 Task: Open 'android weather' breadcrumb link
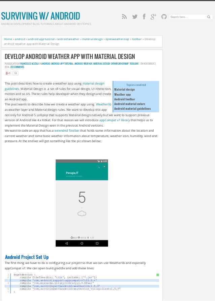pyautogui.click(x=68, y=39)
